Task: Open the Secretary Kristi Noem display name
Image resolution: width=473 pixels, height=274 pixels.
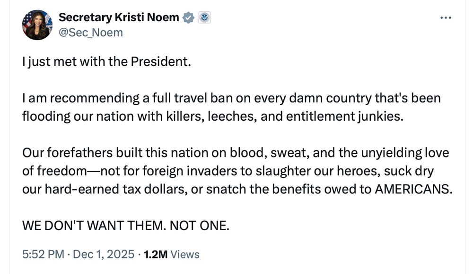Action: [119, 18]
